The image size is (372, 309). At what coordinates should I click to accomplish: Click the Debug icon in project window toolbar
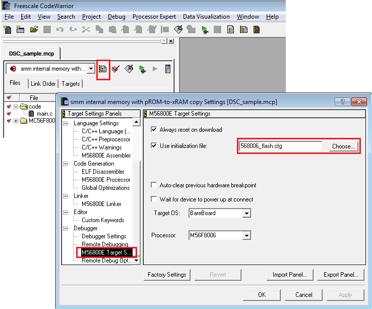pos(143,69)
